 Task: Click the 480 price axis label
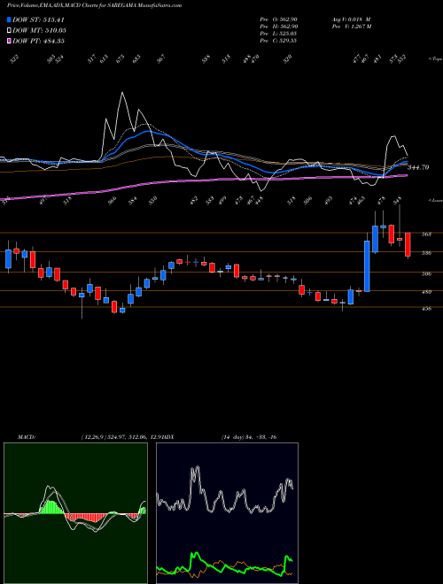point(427,292)
